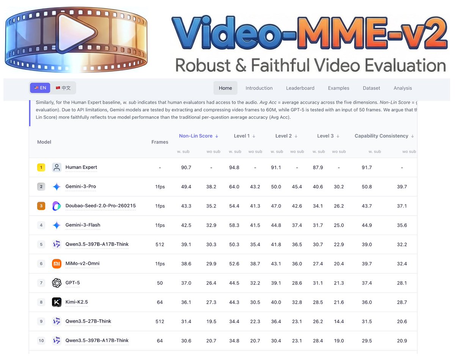Open rank 10 Qwen3.5-397B-A17B-Think link
455x364 pixels.
click(x=97, y=340)
